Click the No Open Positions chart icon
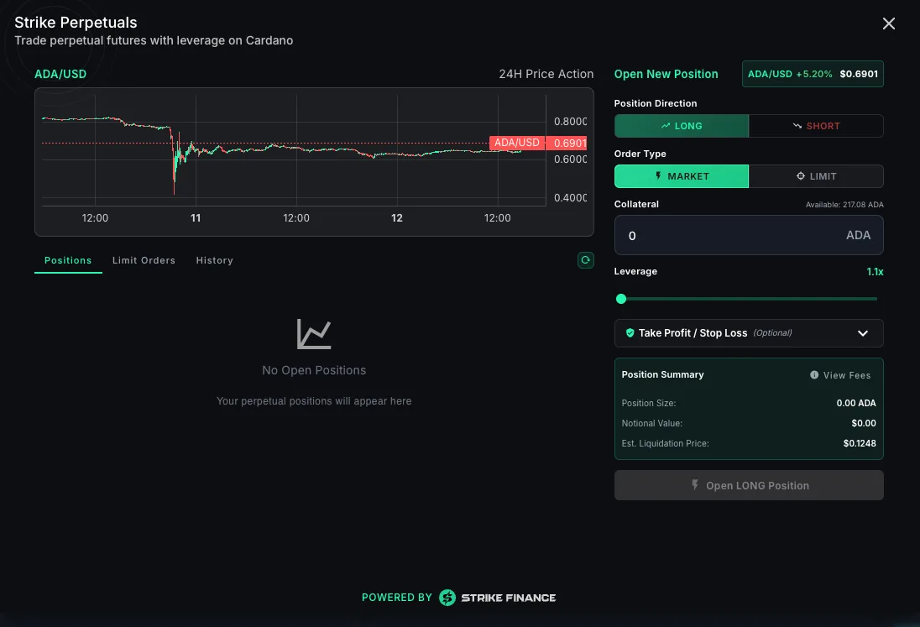The width and height of the screenshot is (920, 627). pyautogui.click(x=314, y=334)
